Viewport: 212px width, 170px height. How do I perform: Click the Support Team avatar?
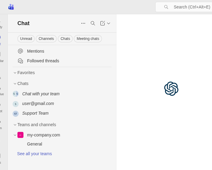(16, 114)
